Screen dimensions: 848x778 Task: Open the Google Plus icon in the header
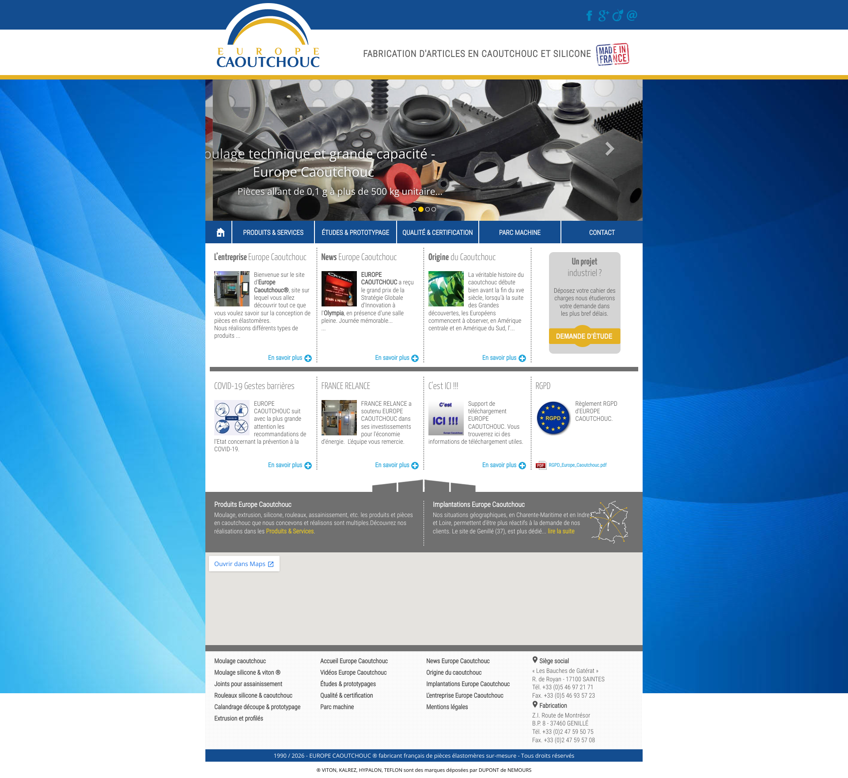603,16
